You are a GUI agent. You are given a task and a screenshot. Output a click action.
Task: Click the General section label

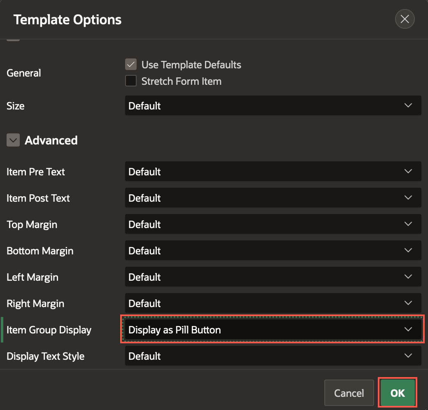coord(24,73)
